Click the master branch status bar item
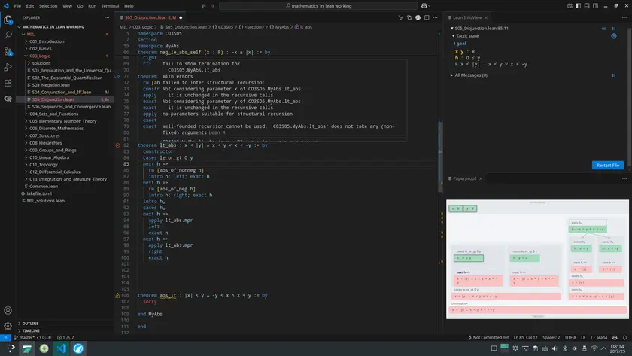Viewport: 632px width, 356px height. (x=24, y=337)
